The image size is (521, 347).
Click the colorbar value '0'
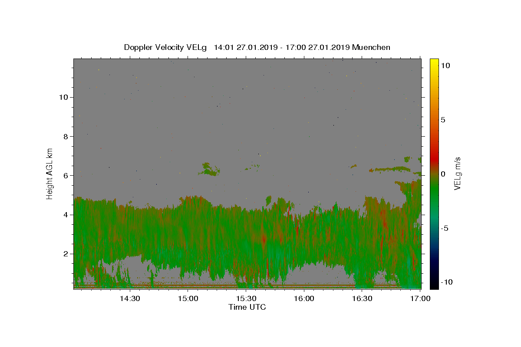pos(443,174)
